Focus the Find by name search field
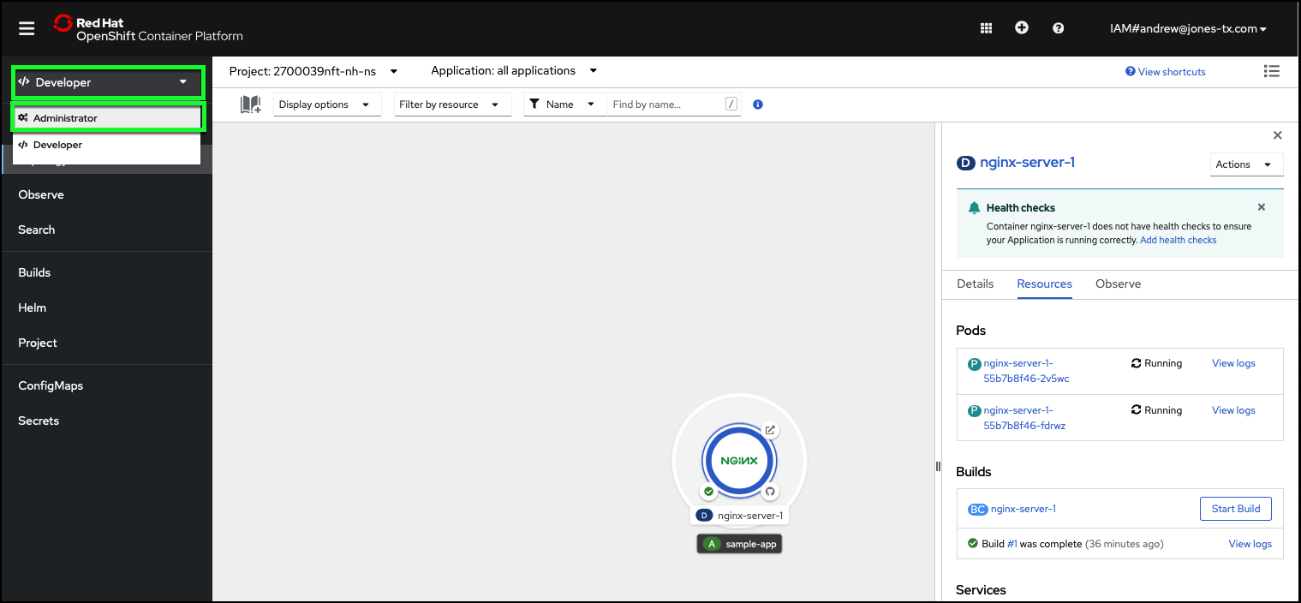Screen dimensions: 1301x603 666,104
